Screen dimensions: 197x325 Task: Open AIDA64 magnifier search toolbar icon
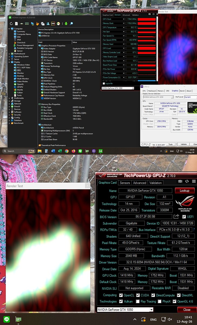pyautogui.click(x=71, y=24)
